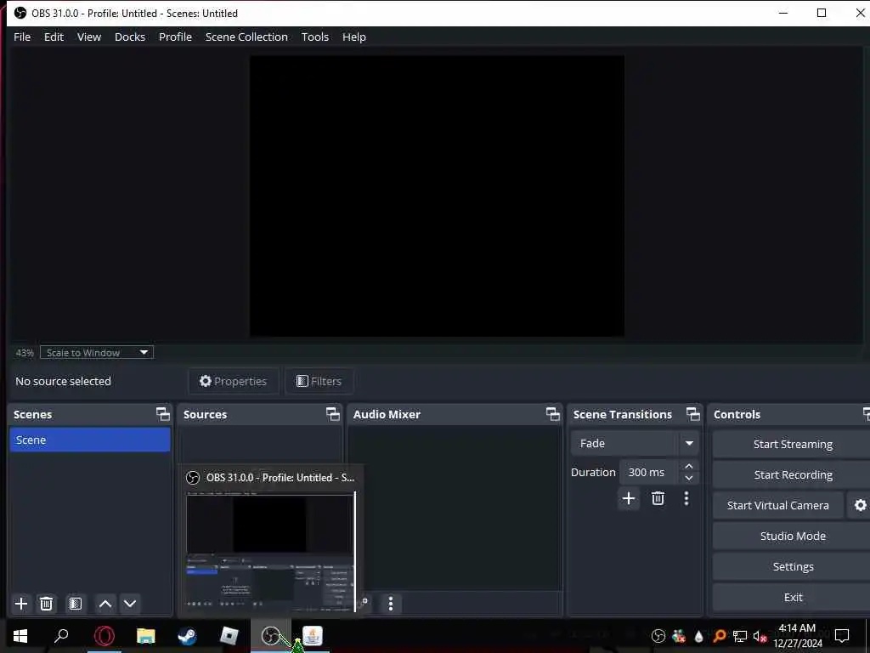Screen dimensions: 870x653
Task: Open transition properties three-dot menu
Action: [686, 498]
